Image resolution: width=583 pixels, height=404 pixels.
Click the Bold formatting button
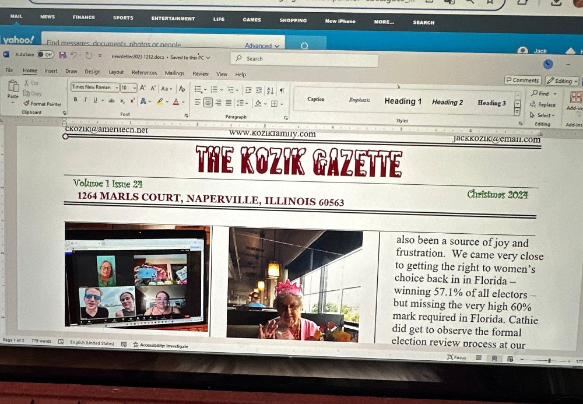pos(75,100)
